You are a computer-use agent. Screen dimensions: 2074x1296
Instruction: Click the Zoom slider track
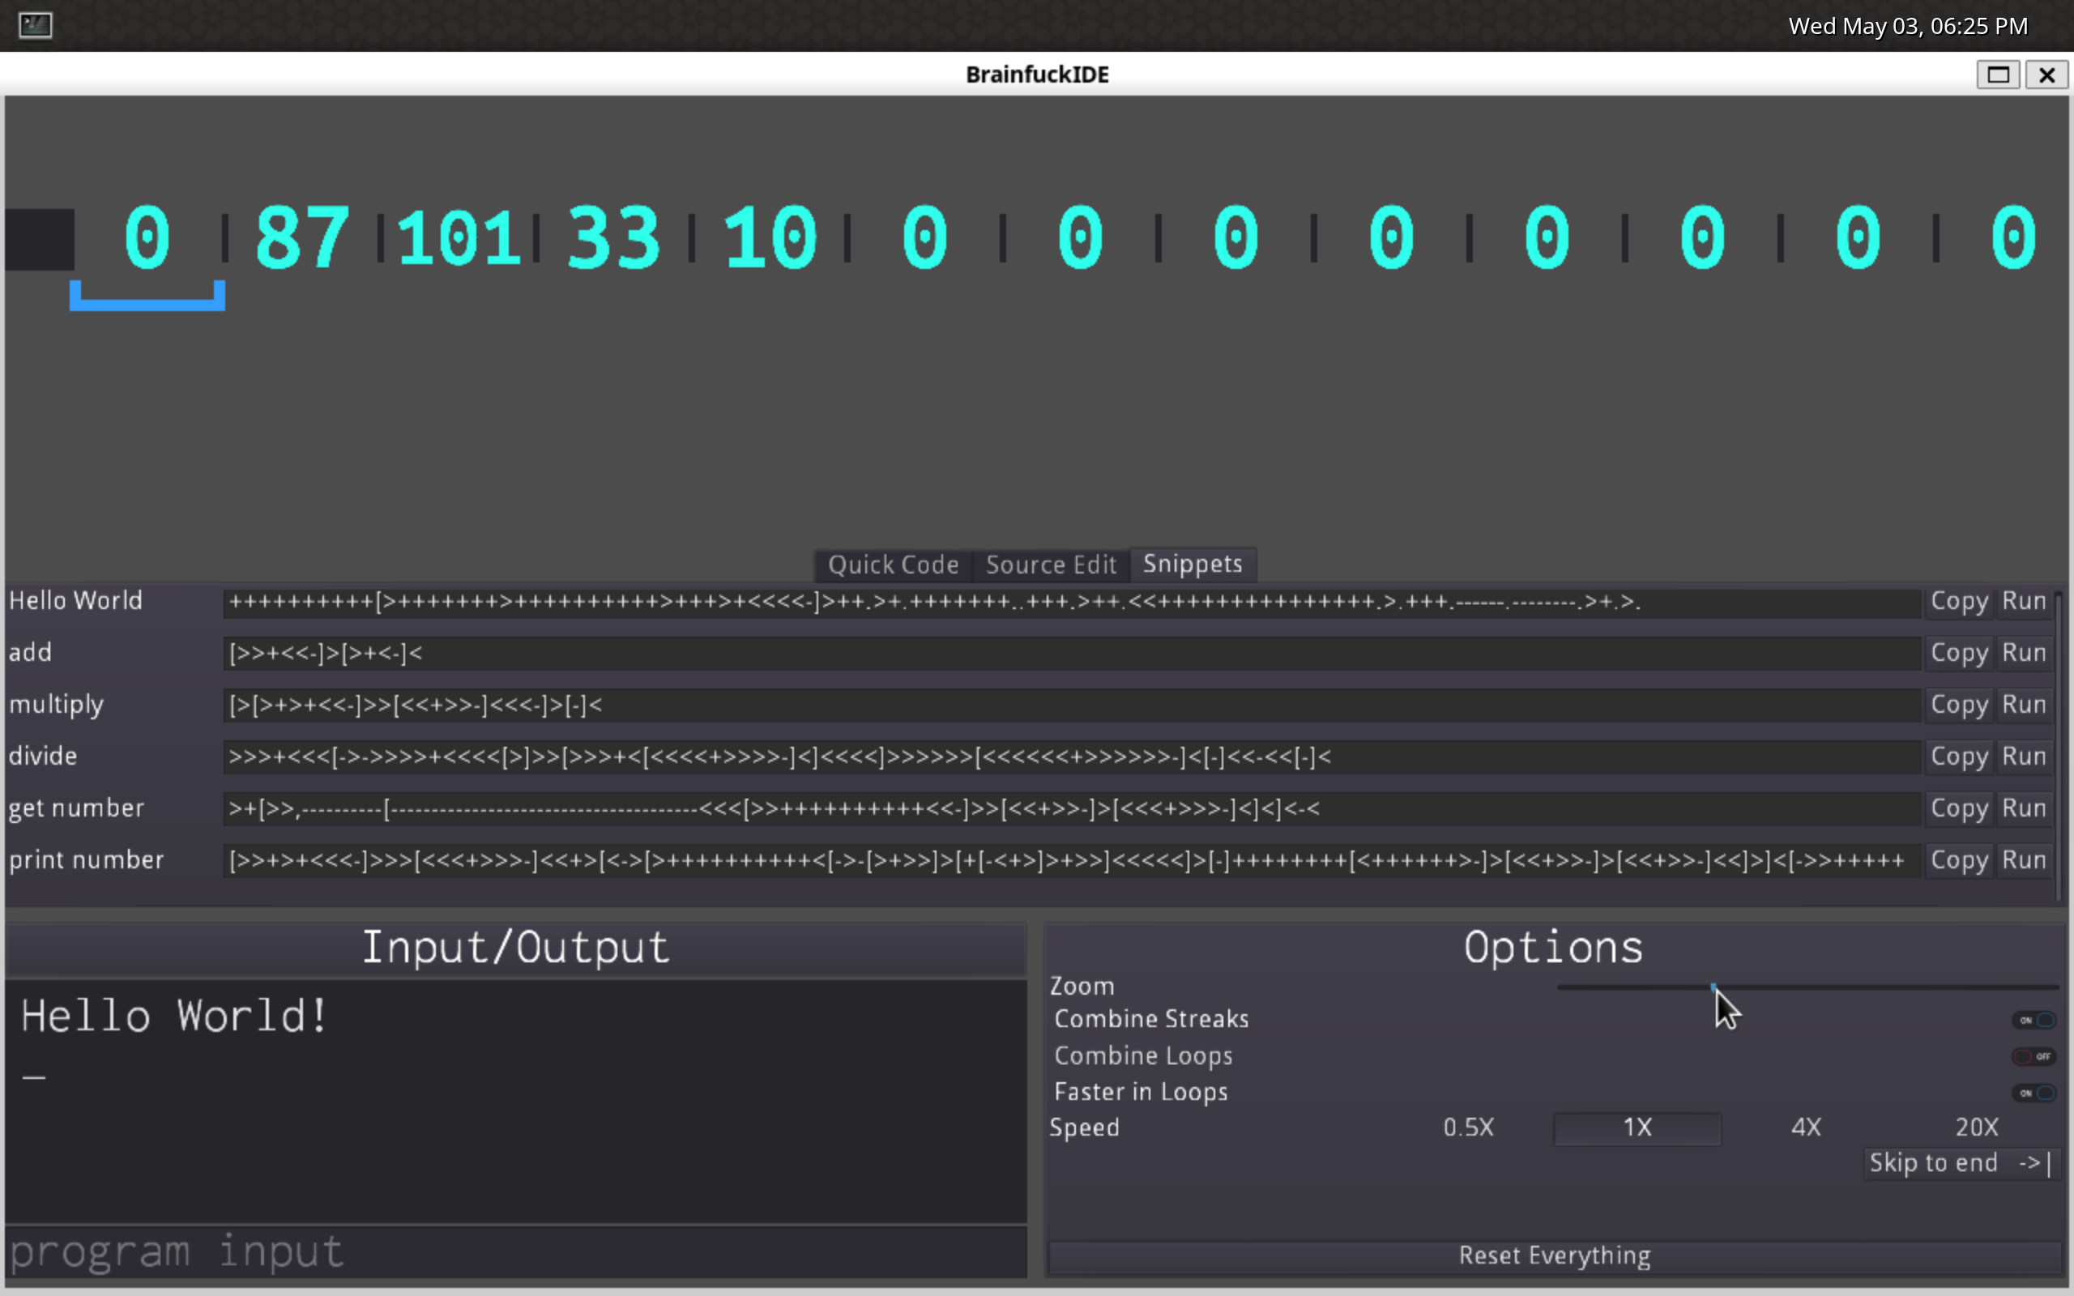pos(1885,987)
